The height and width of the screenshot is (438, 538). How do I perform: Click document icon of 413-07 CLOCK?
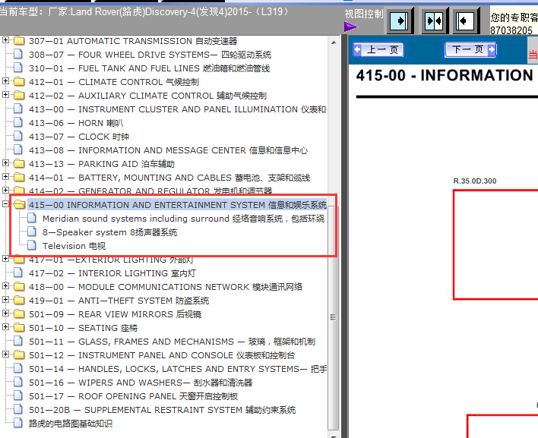pos(17,137)
